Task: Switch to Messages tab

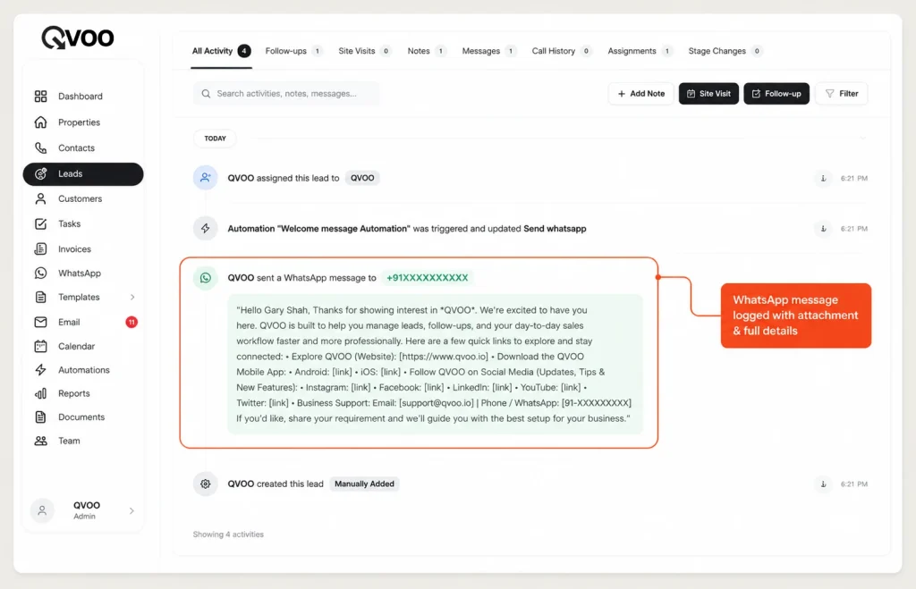Action: click(x=489, y=51)
